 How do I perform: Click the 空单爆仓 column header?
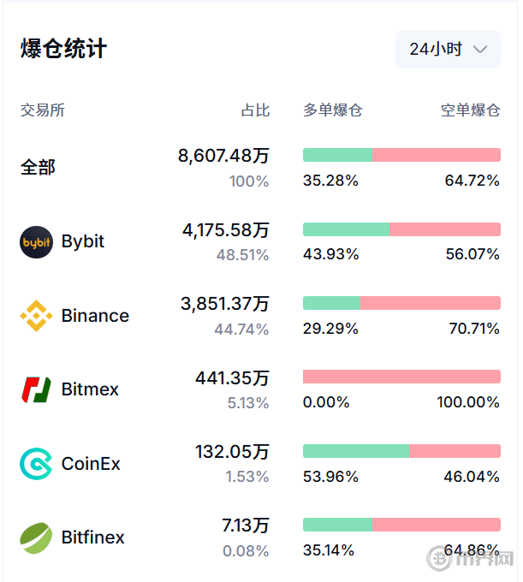tap(470, 110)
